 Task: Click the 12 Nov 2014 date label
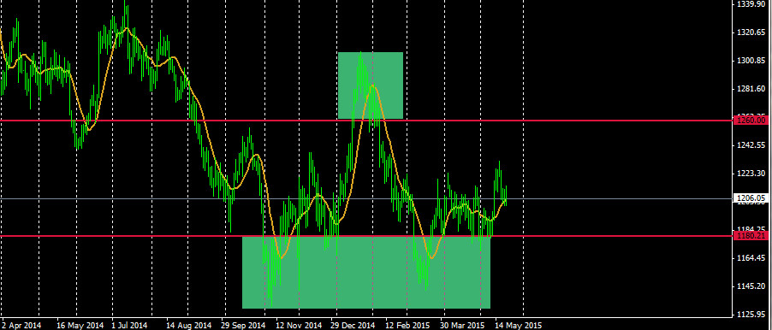click(300, 326)
